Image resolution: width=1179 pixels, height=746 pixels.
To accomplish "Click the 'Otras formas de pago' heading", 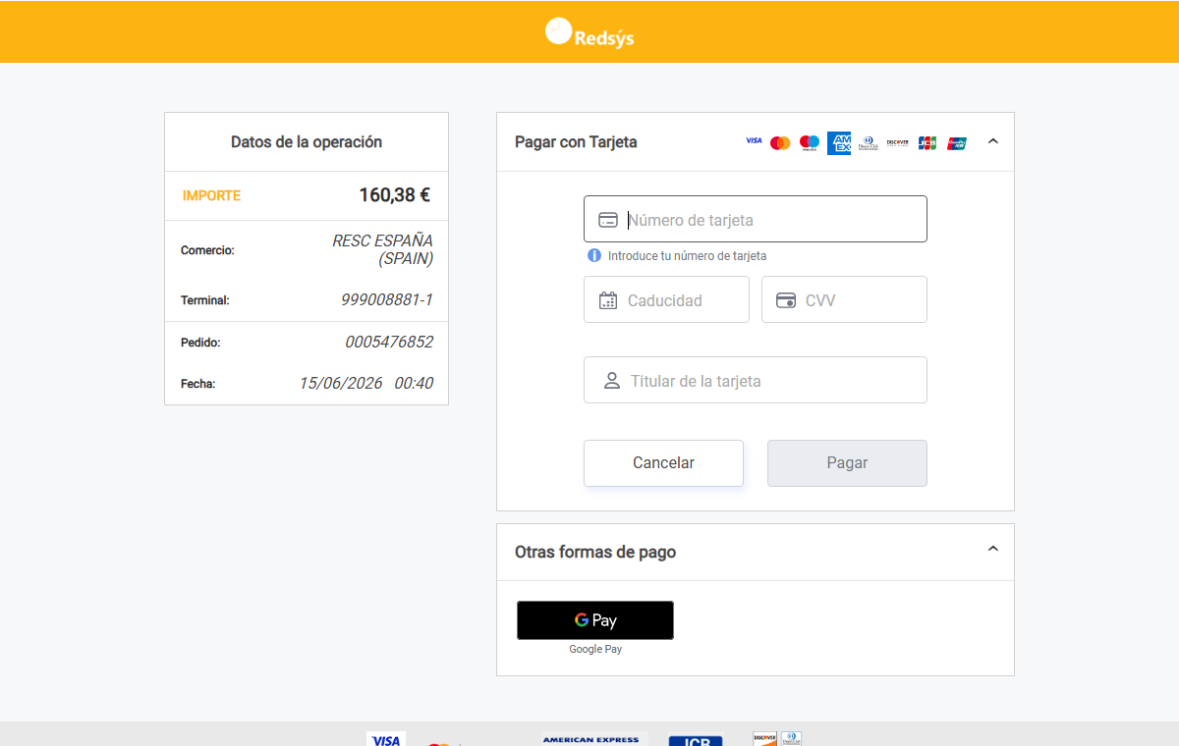I will click(x=595, y=552).
